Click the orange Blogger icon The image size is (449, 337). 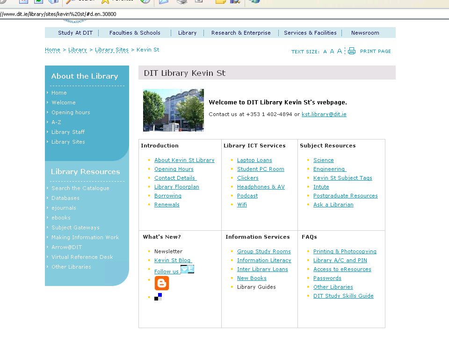[162, 283]
